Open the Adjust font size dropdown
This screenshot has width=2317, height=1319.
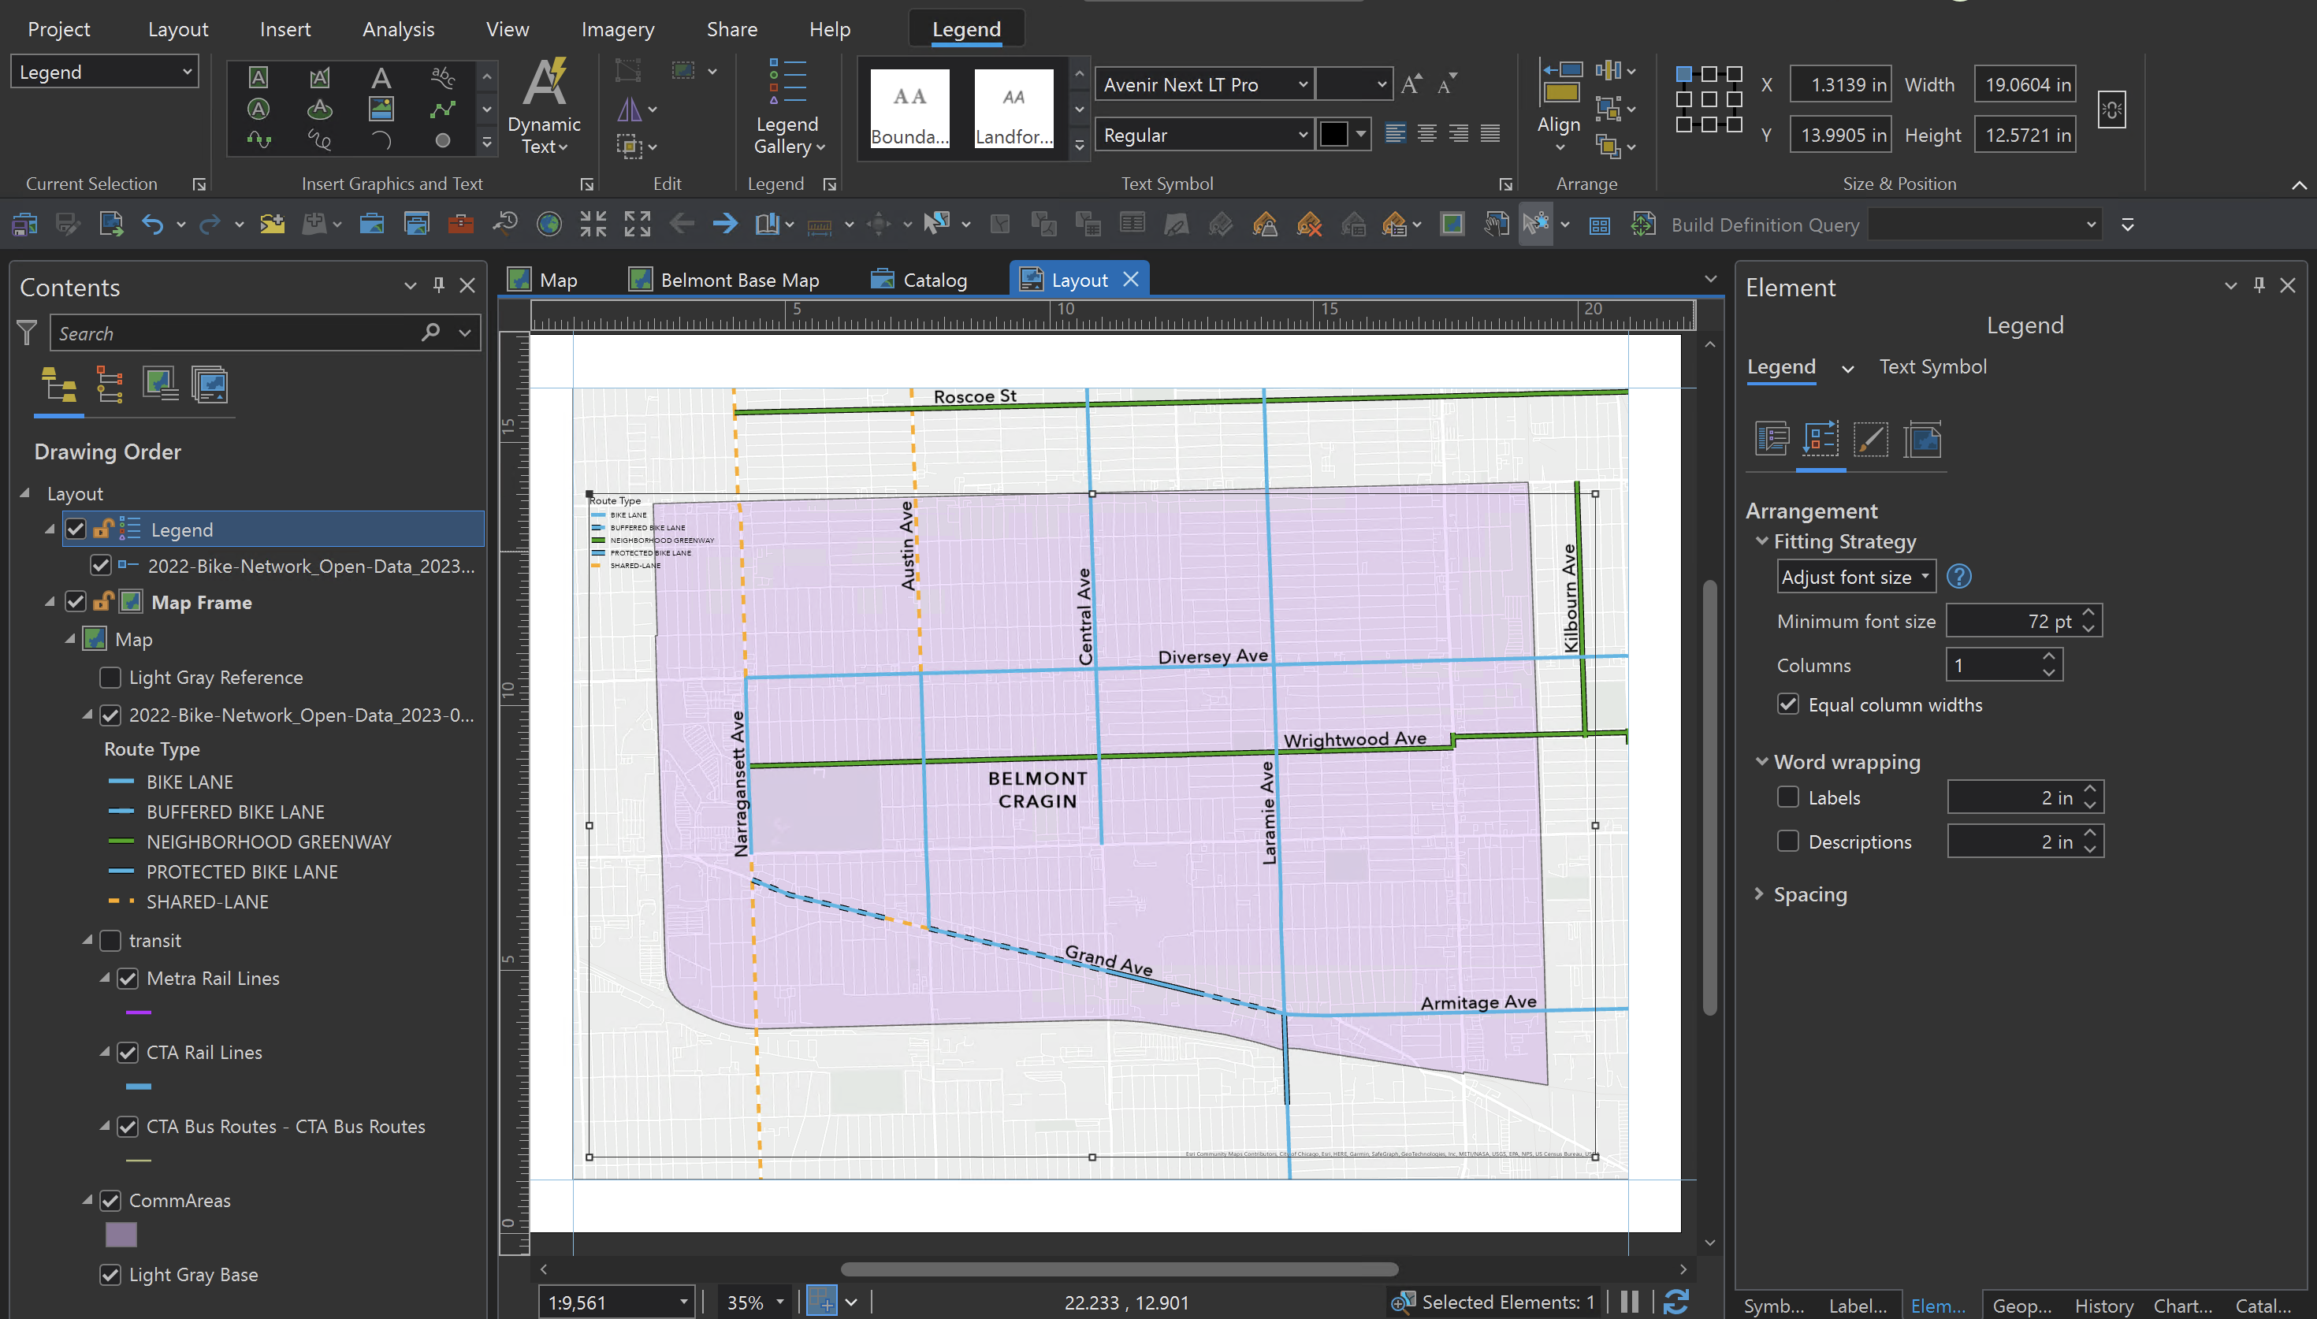[x=1855, y=577]
